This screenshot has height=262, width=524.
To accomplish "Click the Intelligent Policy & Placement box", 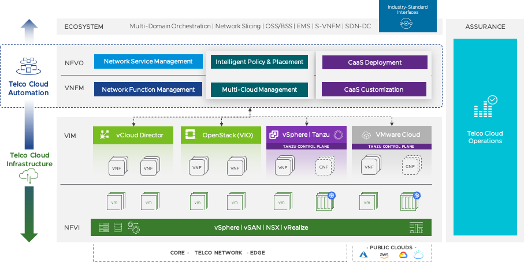I will click(259, 62).
